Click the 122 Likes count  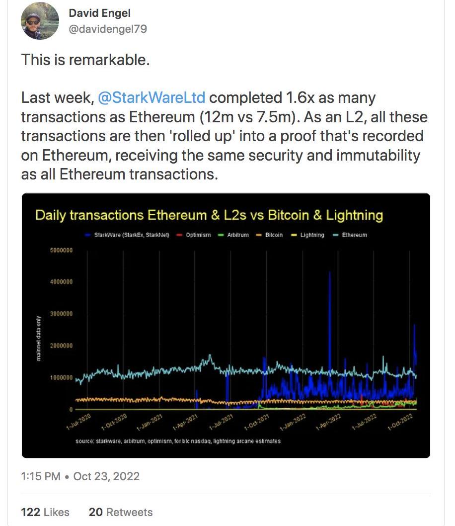[45, 512]
